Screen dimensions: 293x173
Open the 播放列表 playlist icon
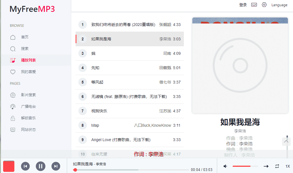(13, 60)
